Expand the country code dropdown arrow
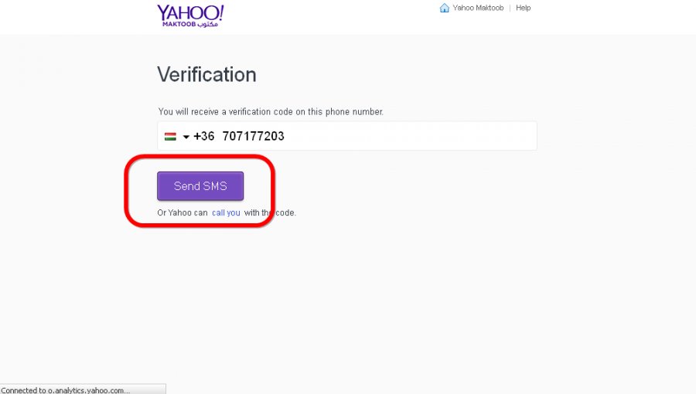 coord(186,137)
